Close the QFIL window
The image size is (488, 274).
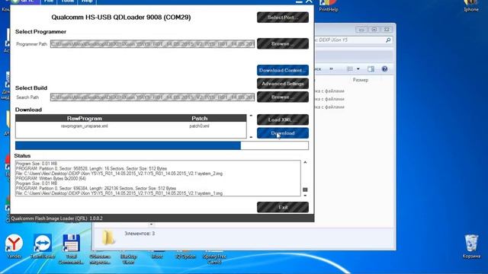pyautogui.click(x=309, y=2)
